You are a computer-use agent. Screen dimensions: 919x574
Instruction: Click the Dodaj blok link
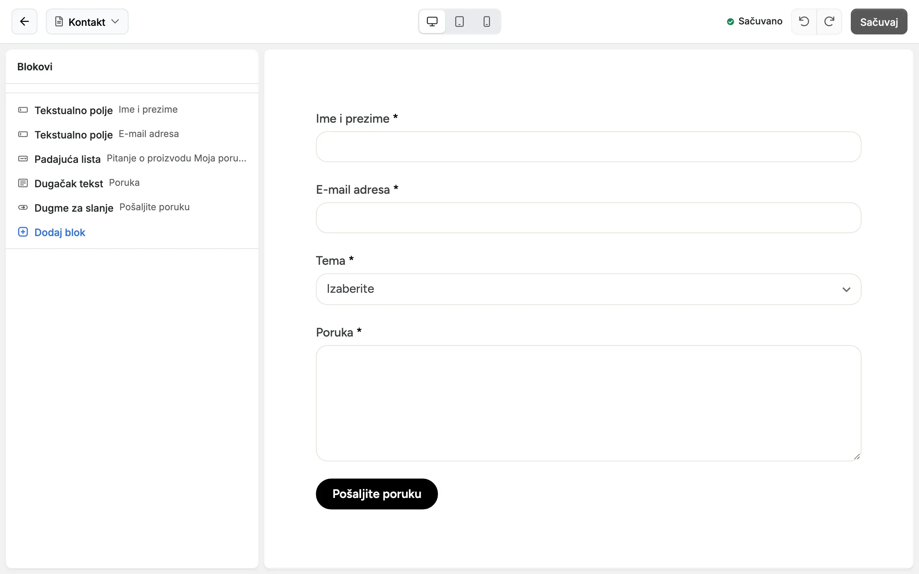coord(60,232)
